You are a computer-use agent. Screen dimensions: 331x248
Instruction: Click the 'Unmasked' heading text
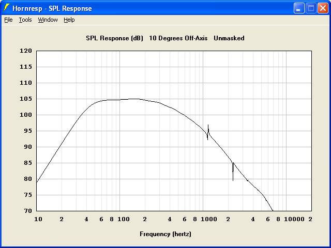229,38
